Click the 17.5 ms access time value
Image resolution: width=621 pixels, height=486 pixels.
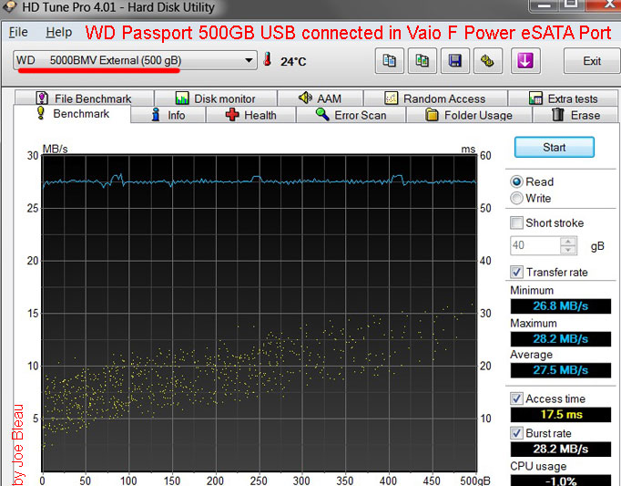560,415
